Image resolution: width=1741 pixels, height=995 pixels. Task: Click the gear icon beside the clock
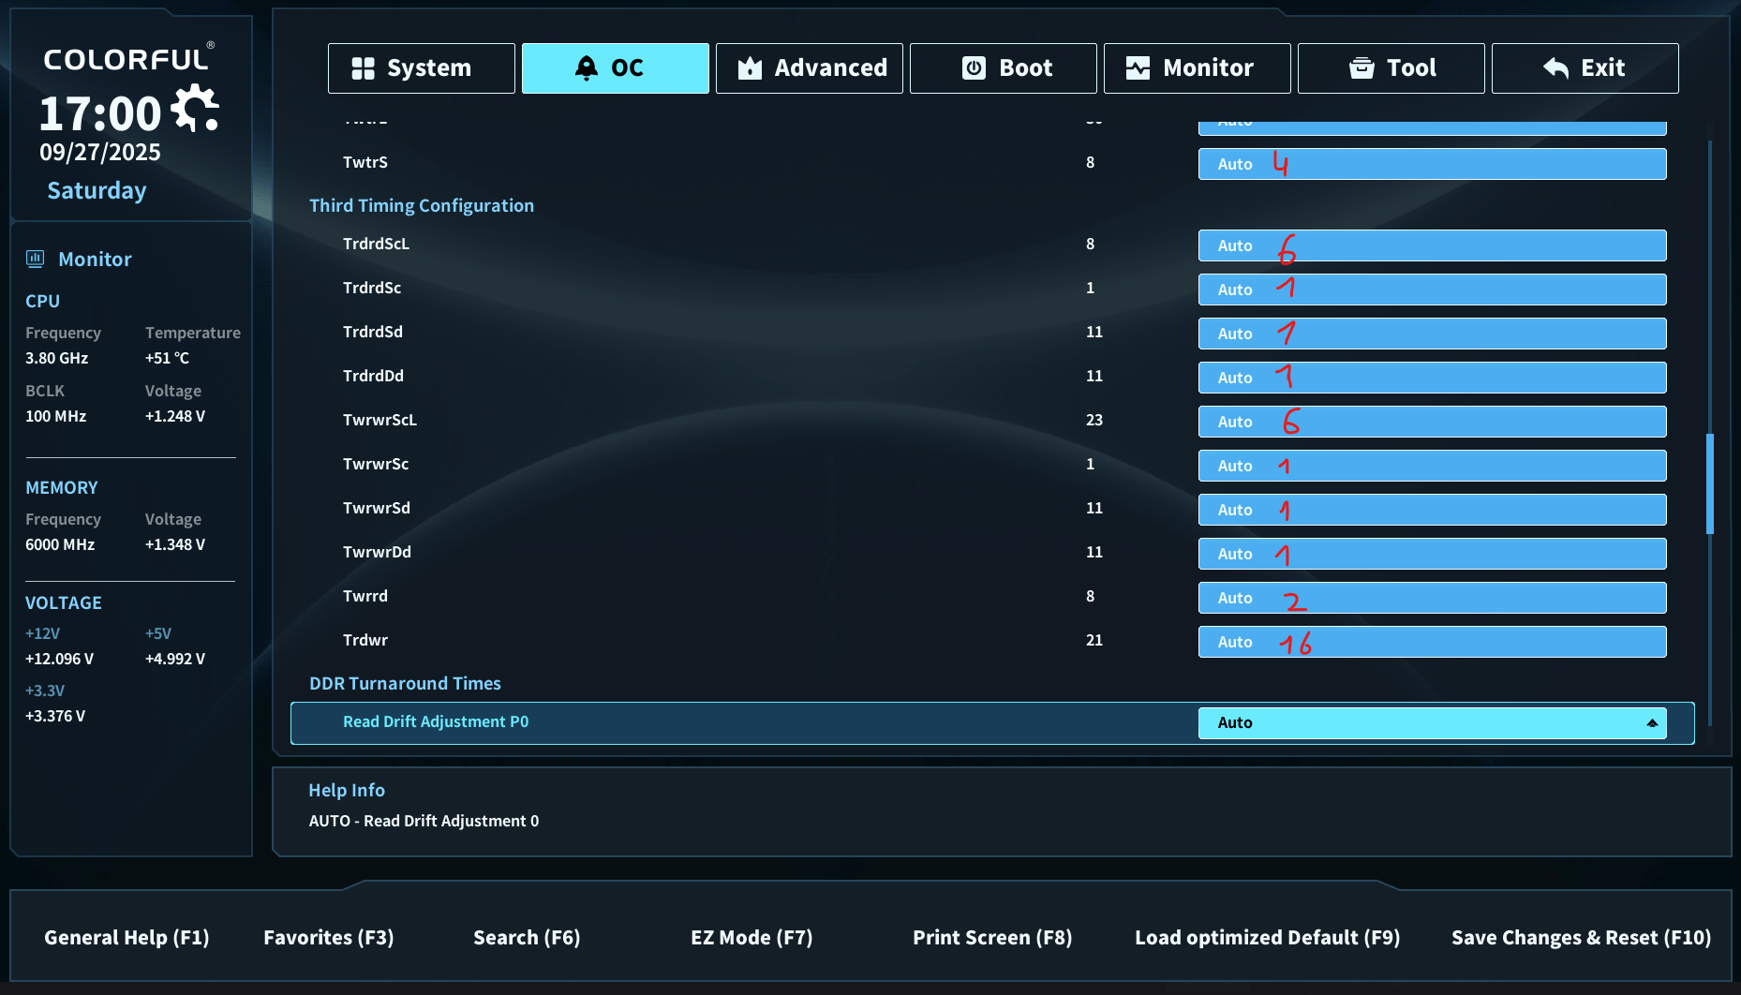coord(195,108)
